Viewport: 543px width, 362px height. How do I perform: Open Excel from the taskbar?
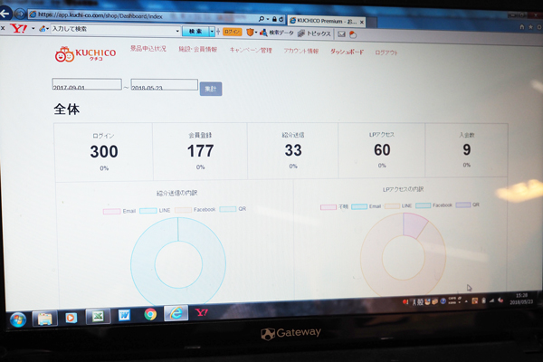click(98, 316)
